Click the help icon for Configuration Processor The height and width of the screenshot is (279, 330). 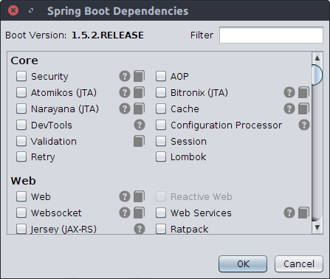click(x=304, y=125)
